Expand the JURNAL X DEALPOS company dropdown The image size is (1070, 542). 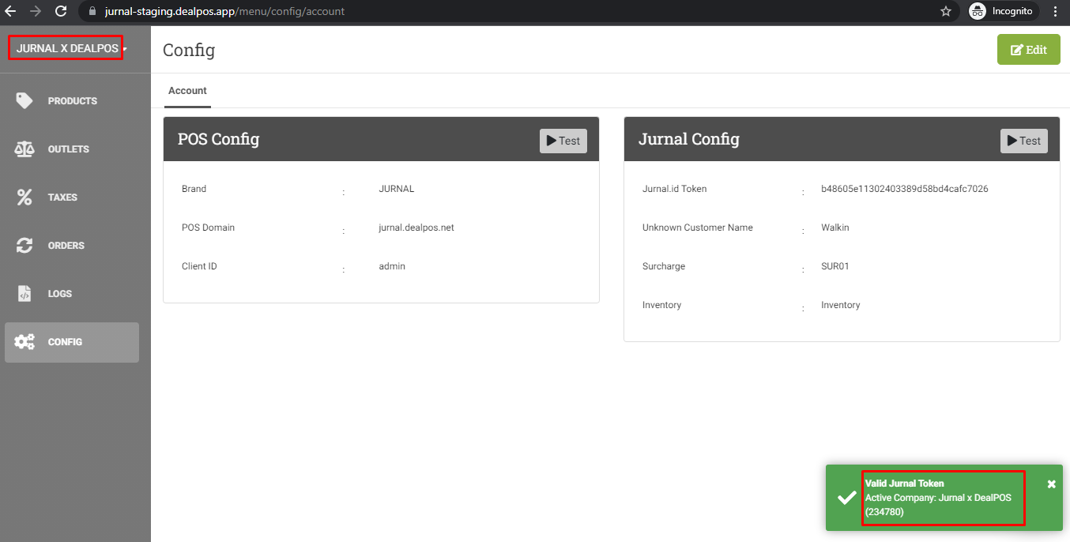(x=70, y=48)
